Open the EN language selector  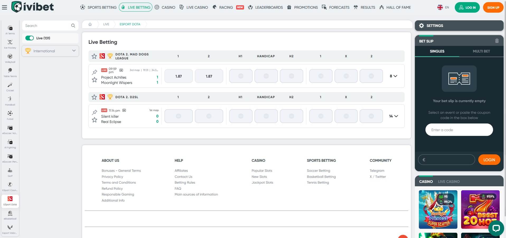(443, 7)
